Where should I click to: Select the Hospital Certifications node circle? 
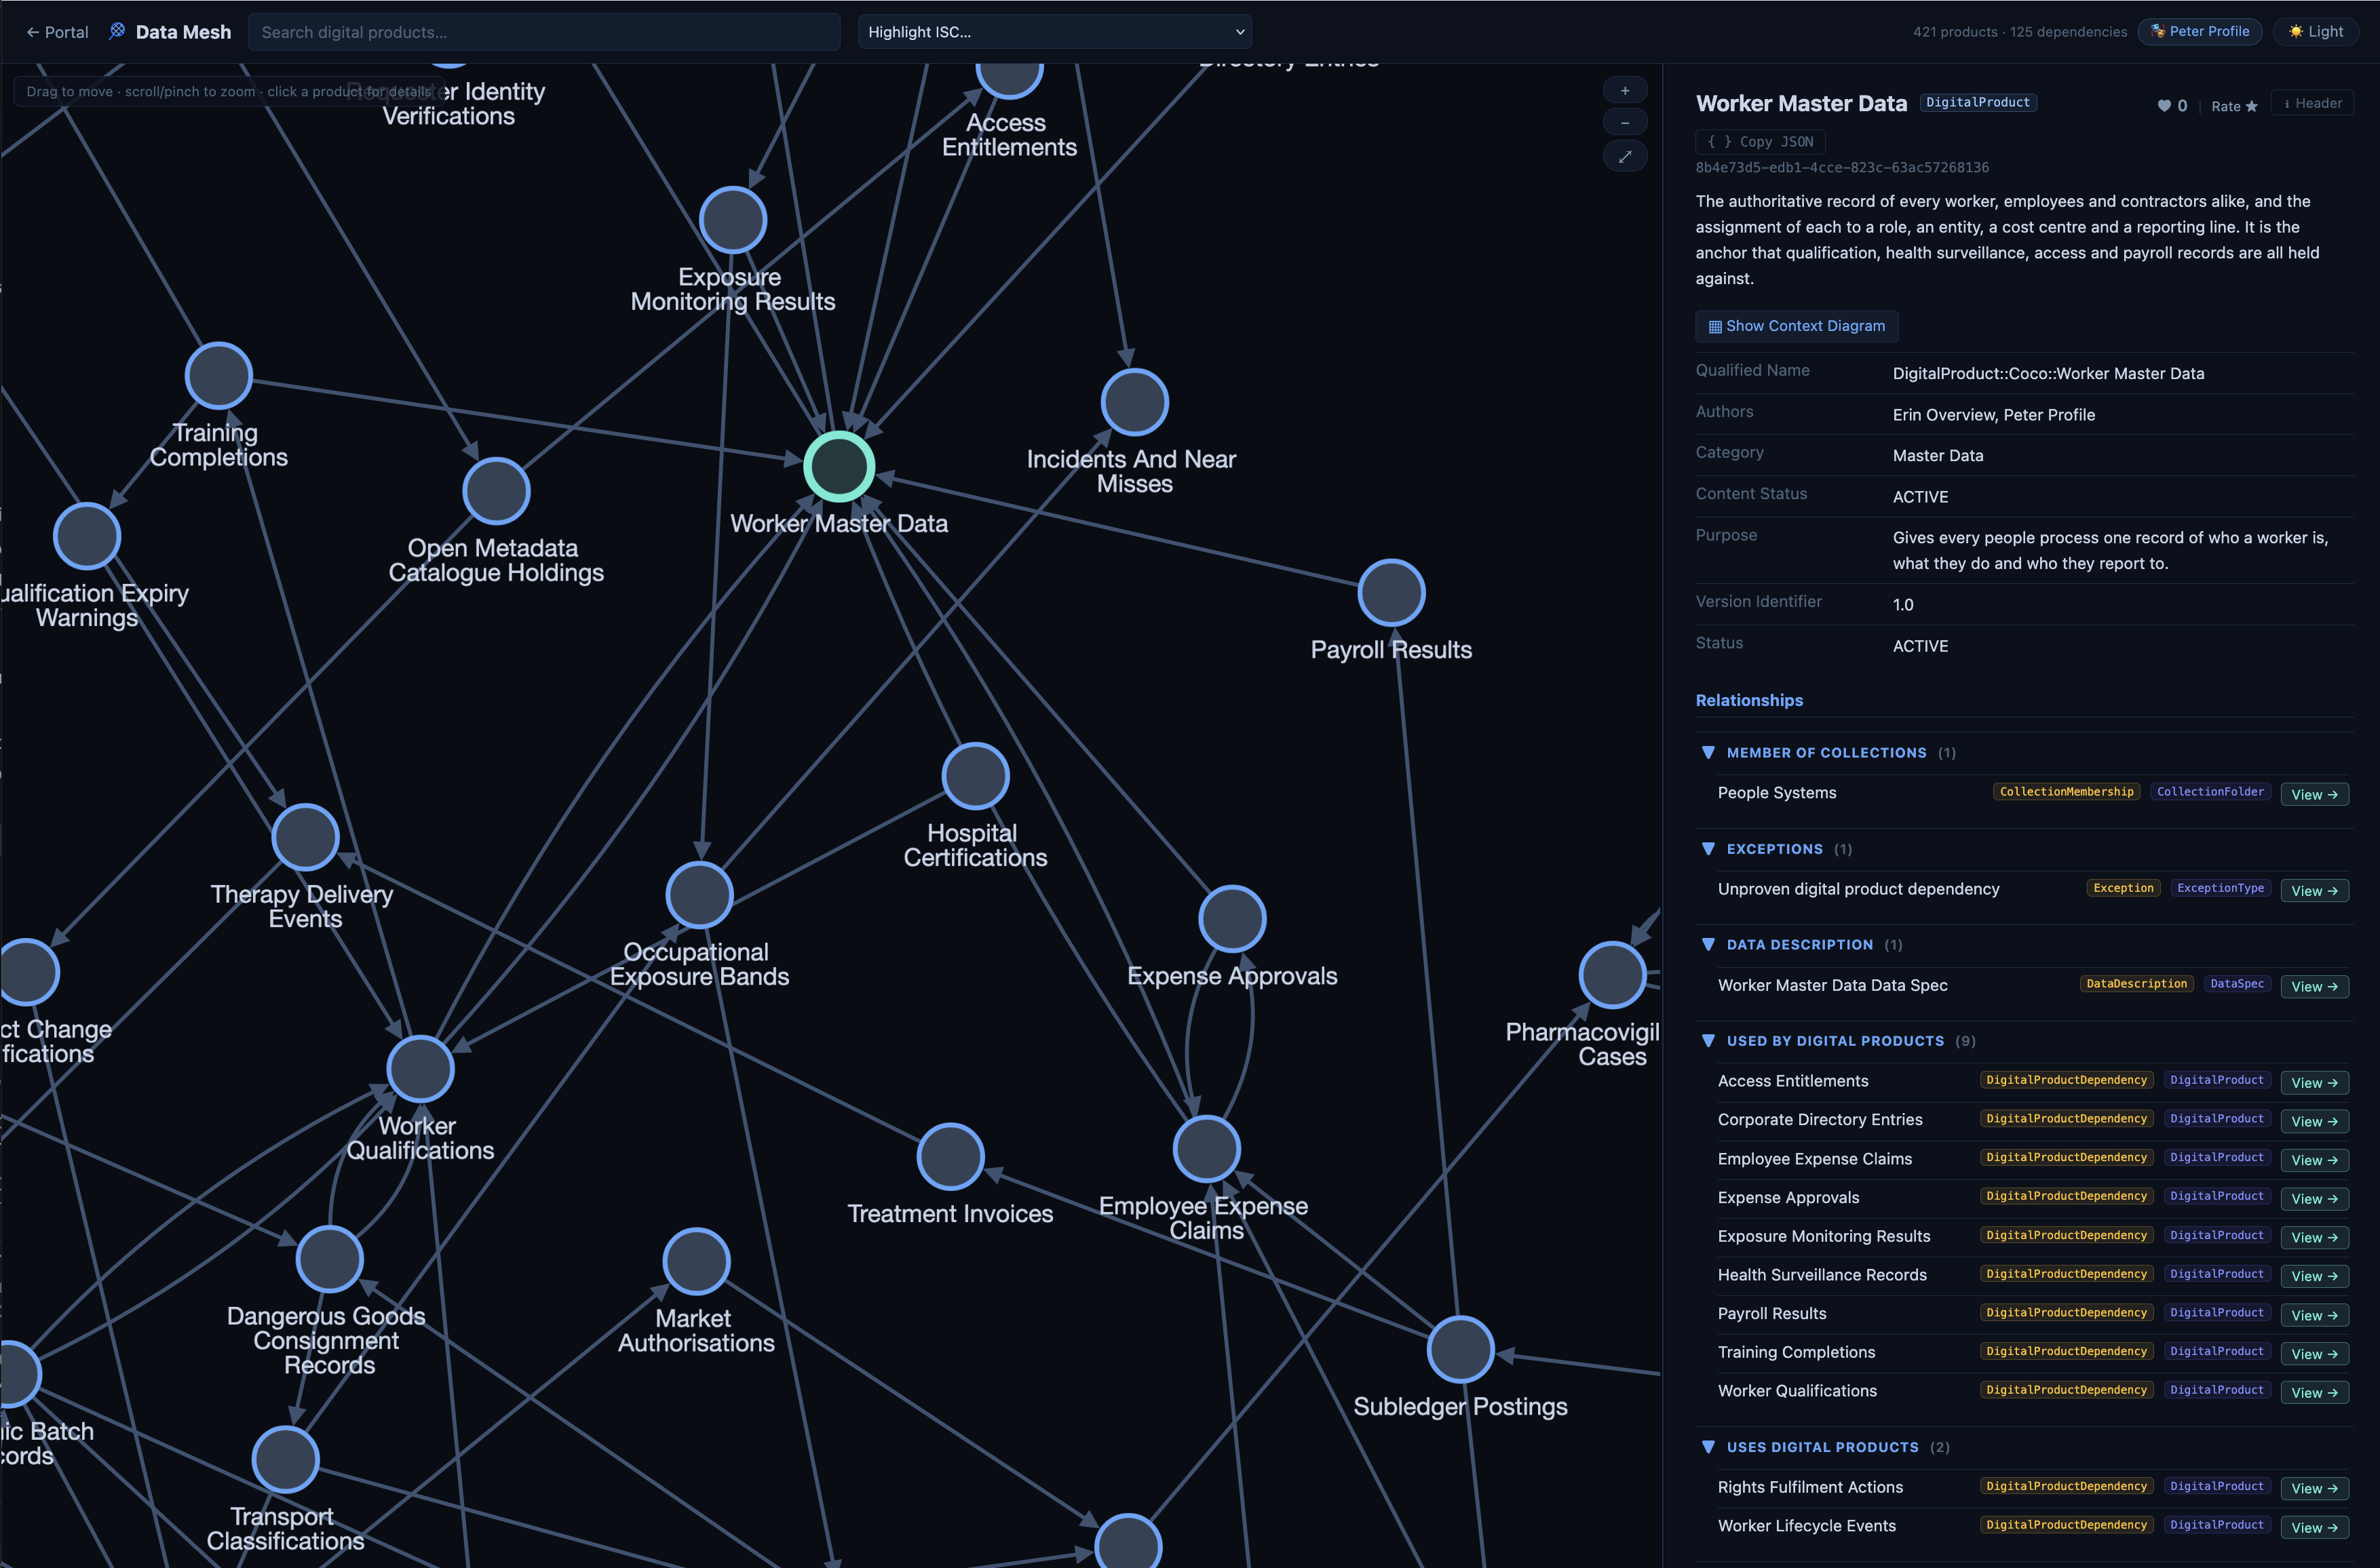click(976, 776)
